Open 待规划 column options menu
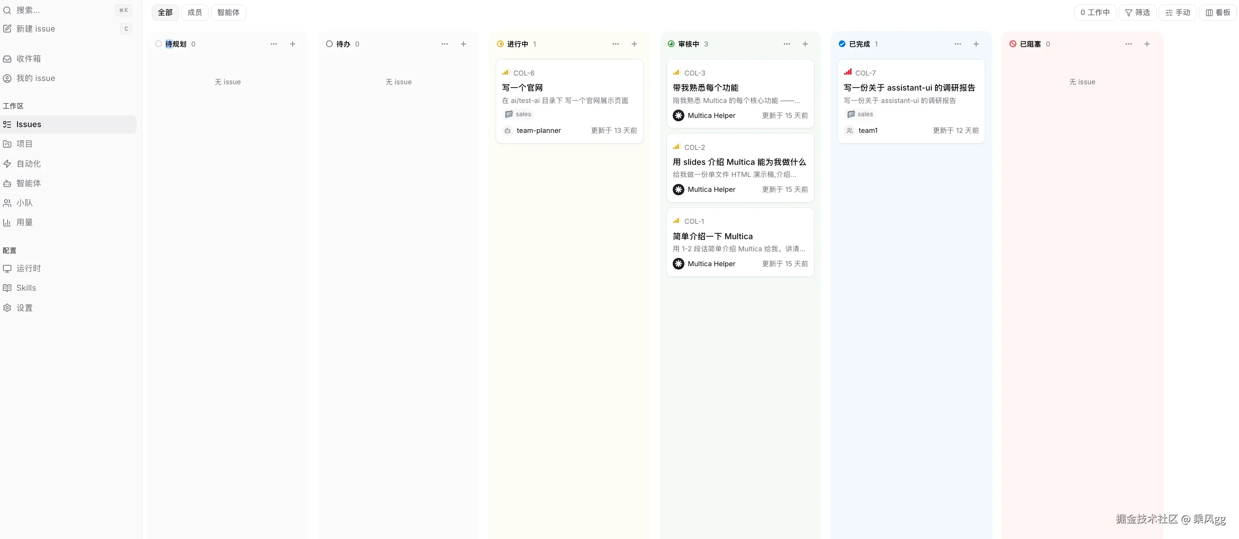 pos(274,44)
